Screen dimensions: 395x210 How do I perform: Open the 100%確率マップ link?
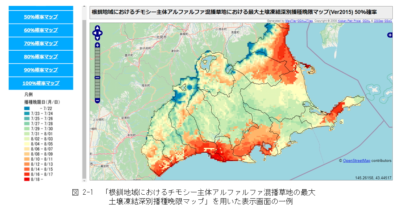click(x=41, y=83)
